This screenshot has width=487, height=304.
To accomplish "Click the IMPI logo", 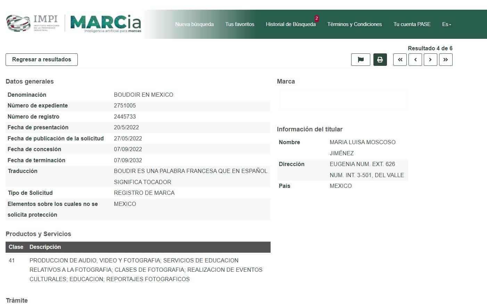I will pos(33,24).
